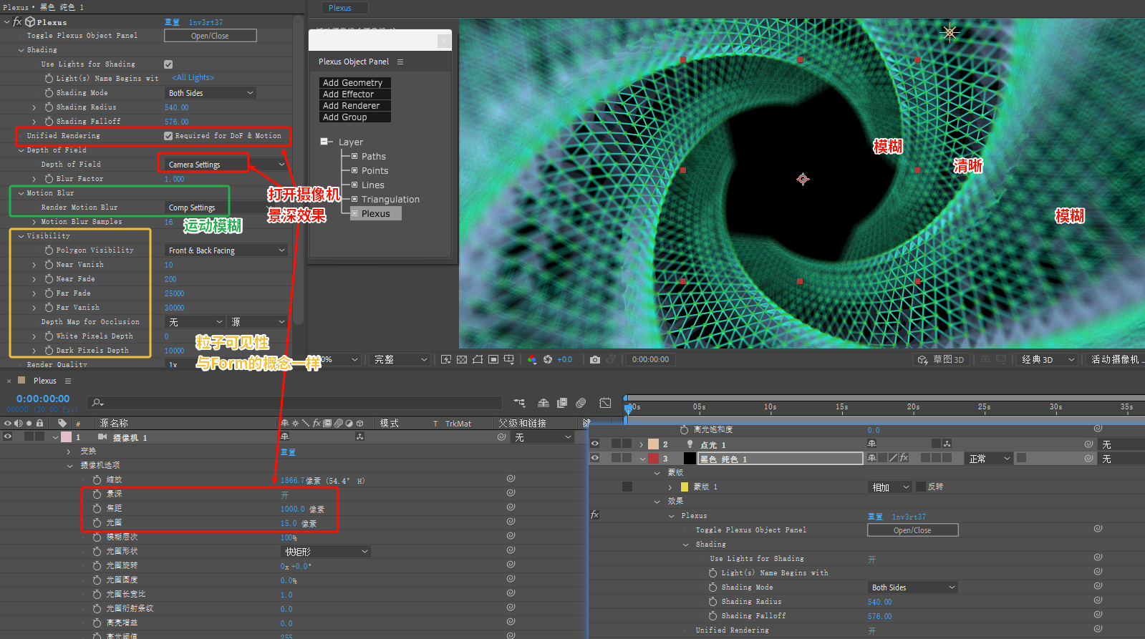Viewport: 1145px width, 639px height.
Task: Toggle 反转 checkbox for 蒙版 1
Action: 920,487
